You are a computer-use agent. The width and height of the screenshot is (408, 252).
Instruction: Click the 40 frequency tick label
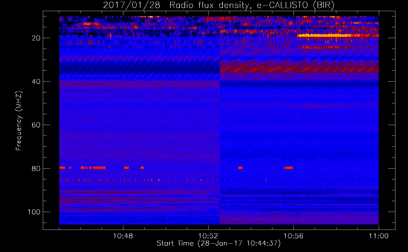(36, 82)
